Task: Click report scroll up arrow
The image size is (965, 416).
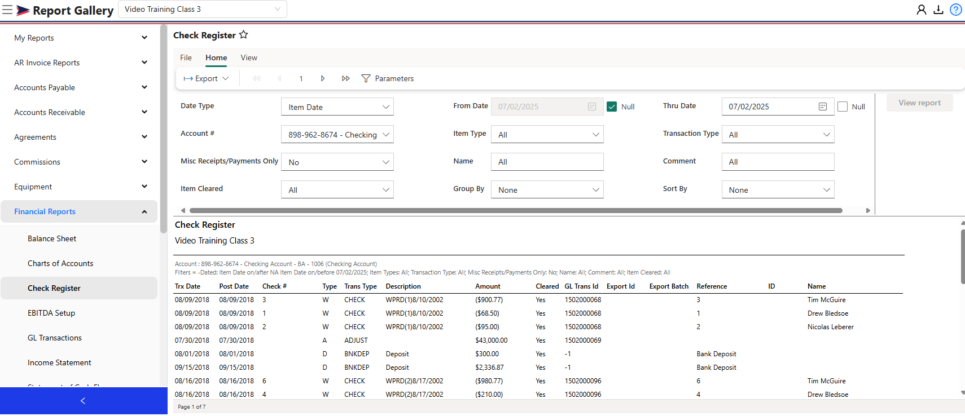Action: click(962, 223)
